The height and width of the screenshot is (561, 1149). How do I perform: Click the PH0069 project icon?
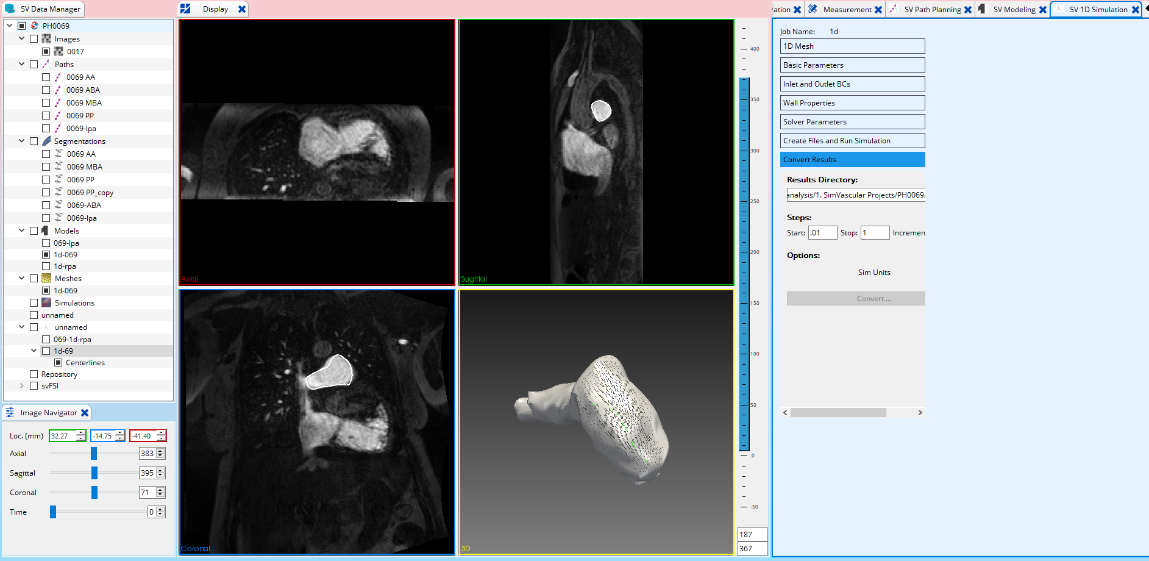click(x=35, y=26)
